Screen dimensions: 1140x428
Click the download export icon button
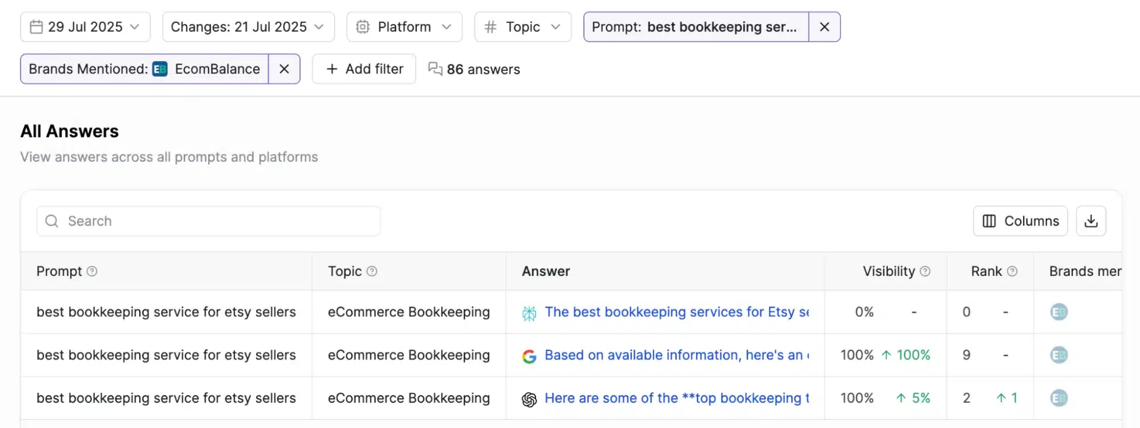[1091, 221]
